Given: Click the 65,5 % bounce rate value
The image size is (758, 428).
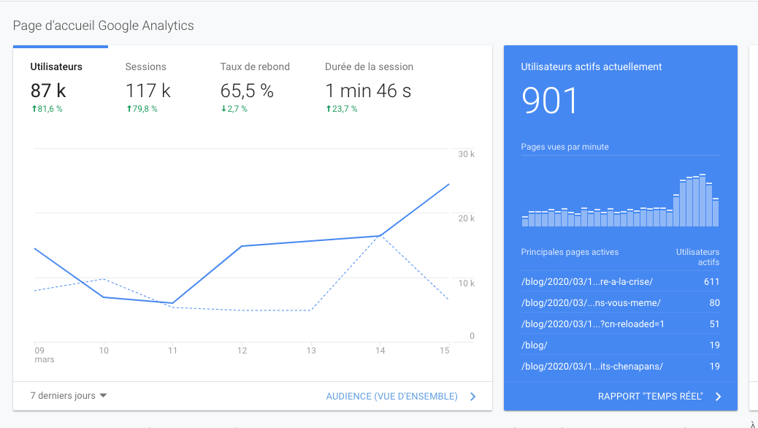Looking at the screenshot, I should [247, 91].
